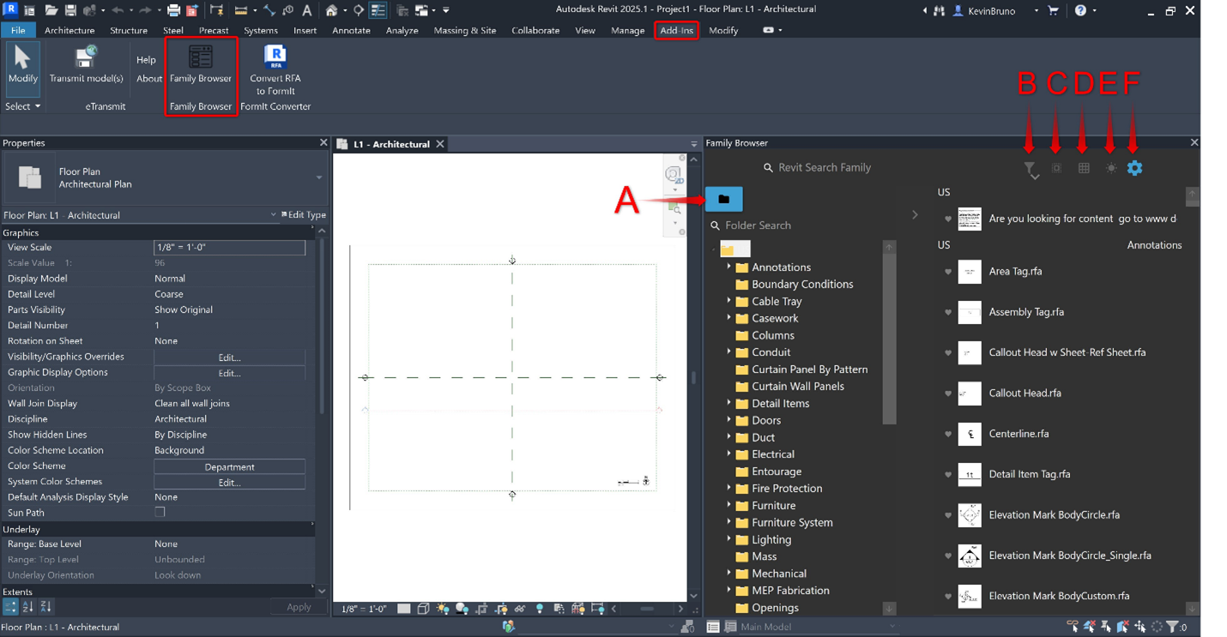Expand the Furniture folder arrow

[729, 505]
